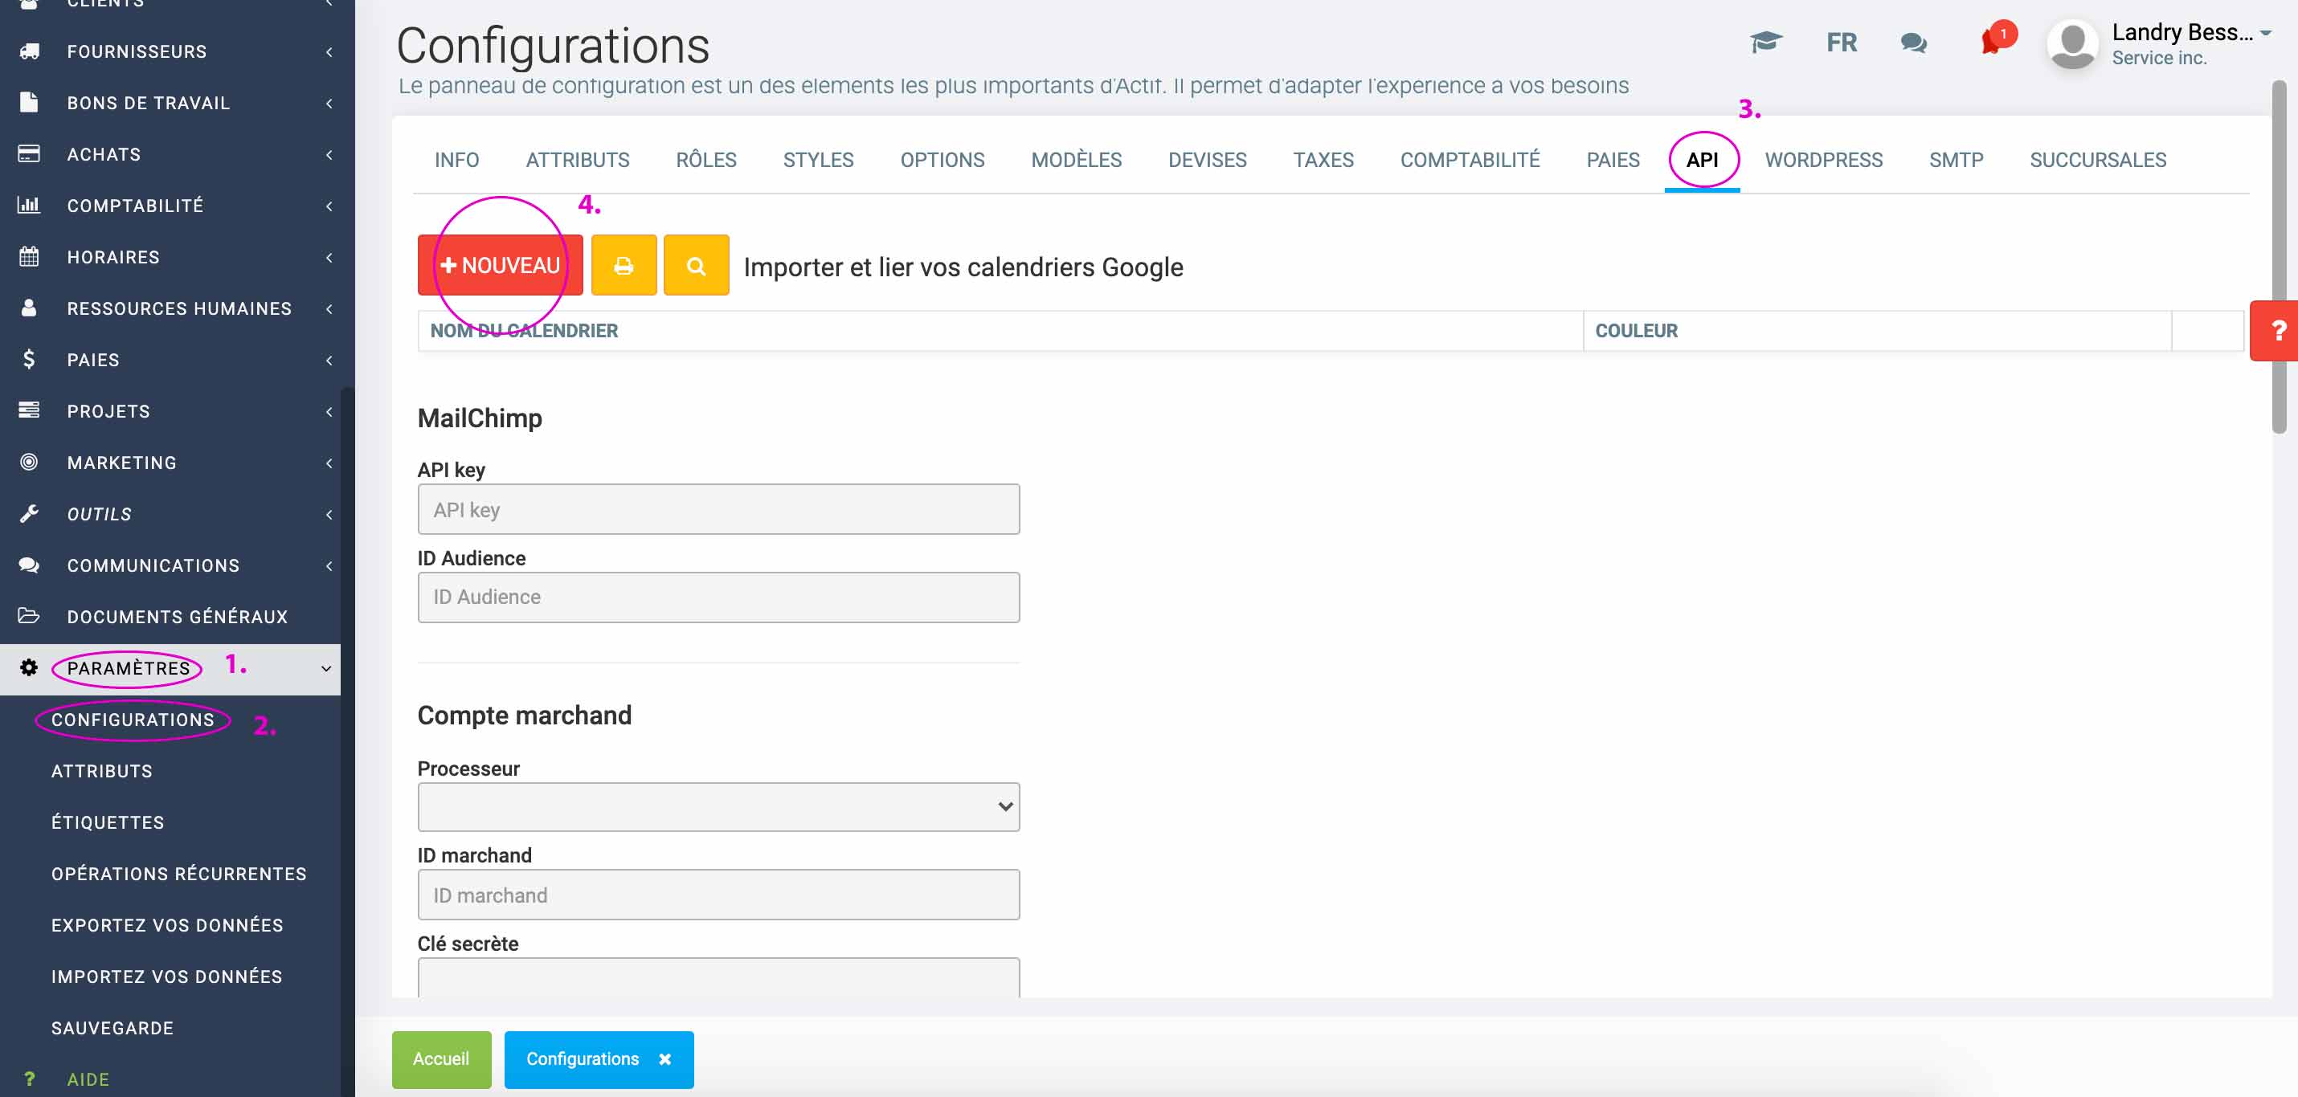Image resolution: width=2298 pixels, height=1097 pixels.
Task: Click the yellow search magnifier button
Action: coord(696,265)
